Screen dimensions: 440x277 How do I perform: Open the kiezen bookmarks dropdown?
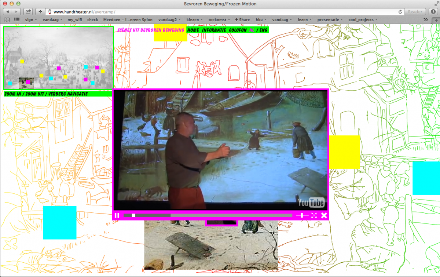[x=195, y=19]
